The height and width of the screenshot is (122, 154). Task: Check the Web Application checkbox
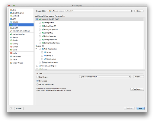[x=40, y=49]
